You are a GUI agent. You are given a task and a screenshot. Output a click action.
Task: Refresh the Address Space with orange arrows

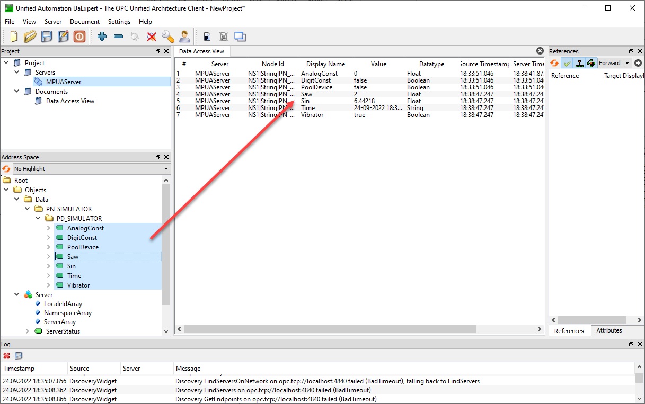[x=6, y=169]
